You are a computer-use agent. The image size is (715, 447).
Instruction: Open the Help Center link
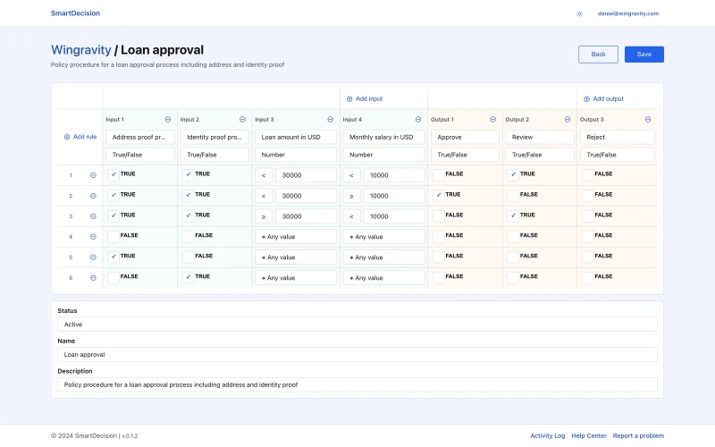click(589, 435)
